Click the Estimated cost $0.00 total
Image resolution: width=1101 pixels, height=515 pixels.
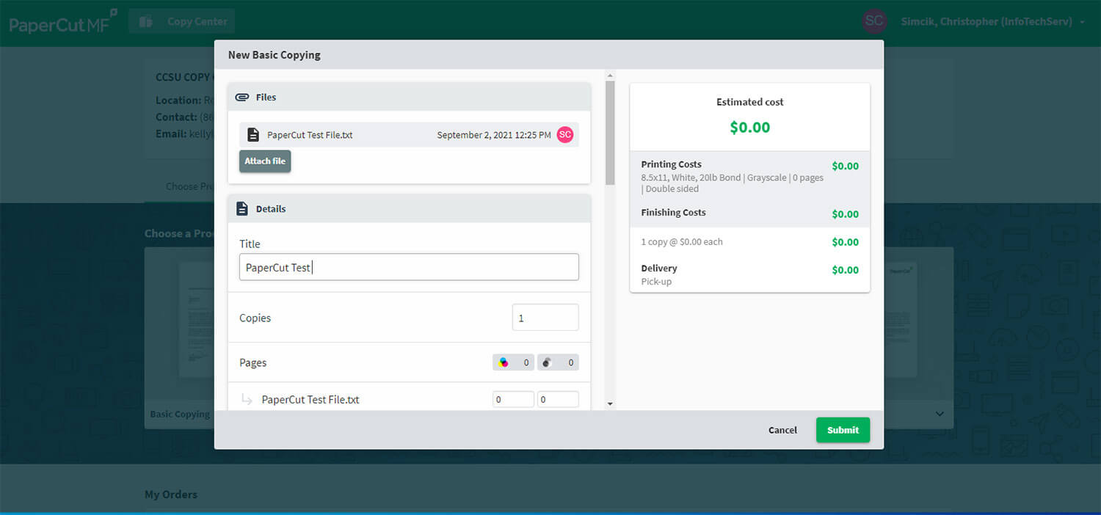[x=749, y=127]
